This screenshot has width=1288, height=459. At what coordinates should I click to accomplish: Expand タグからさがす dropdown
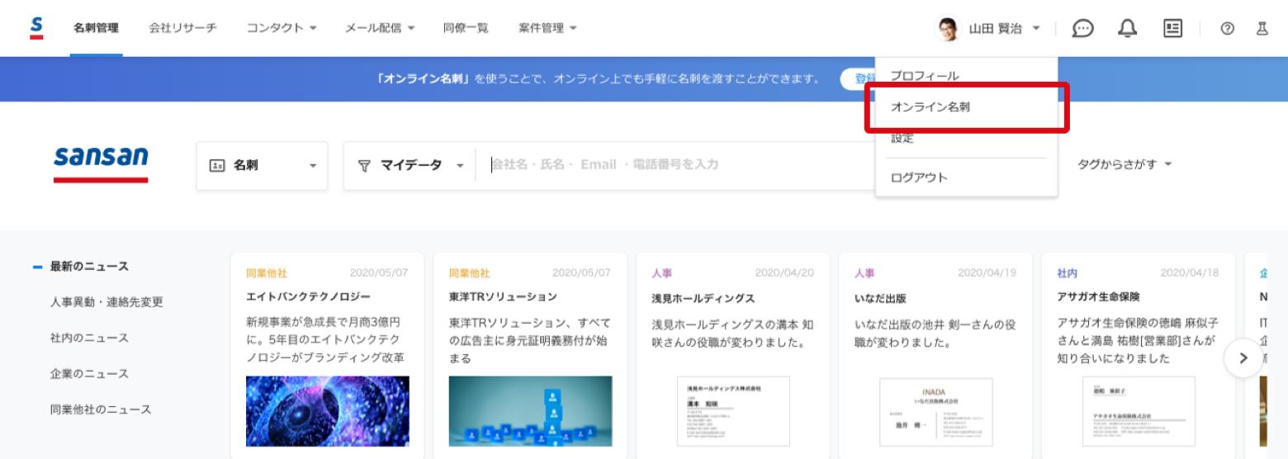click(x=1125, y=164)
